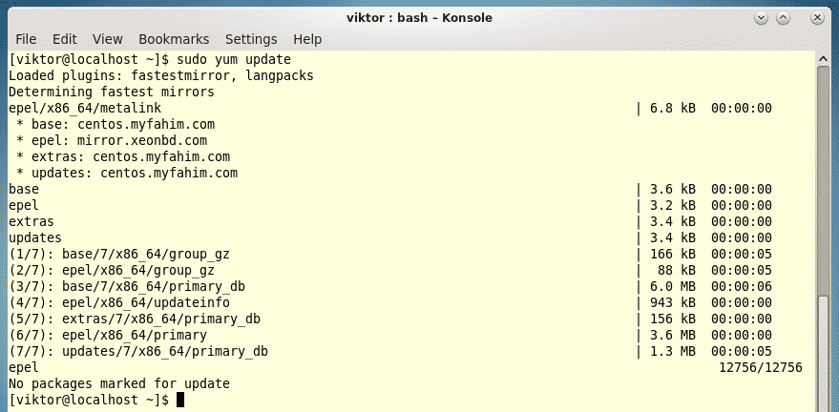839x412 pixels.
Task: Open the Edit menu
Action: (x=65, y=39)
